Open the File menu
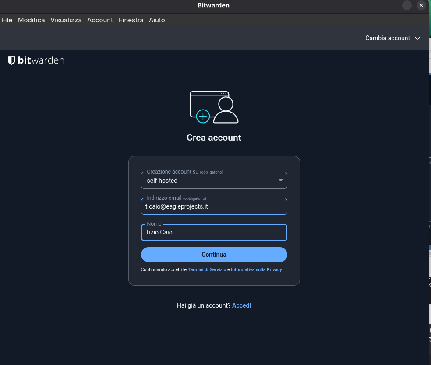Viewport: 431px width, 365px height. coord(7,20)
